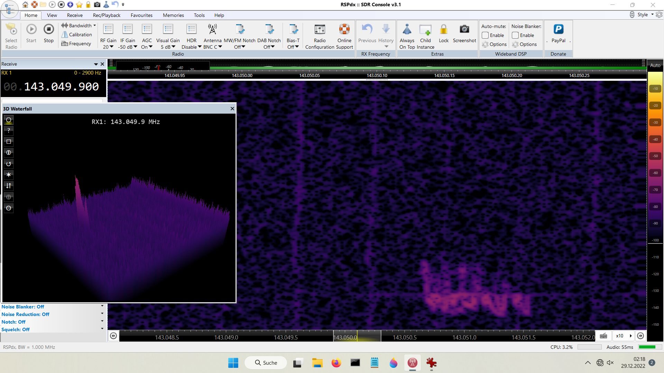The image size is (664, 373).
Task: Open the Frequency options
Action: 76,44
